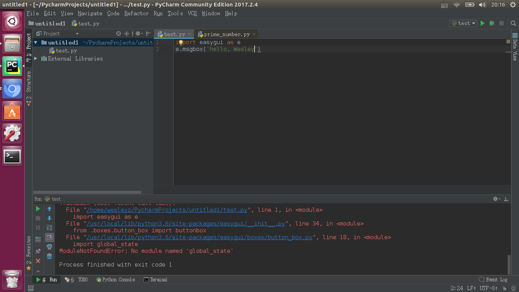This screenshot has width=519, height=292.
Task: Rerun test with the Run panel green arrow
Action: coord(38,209)
